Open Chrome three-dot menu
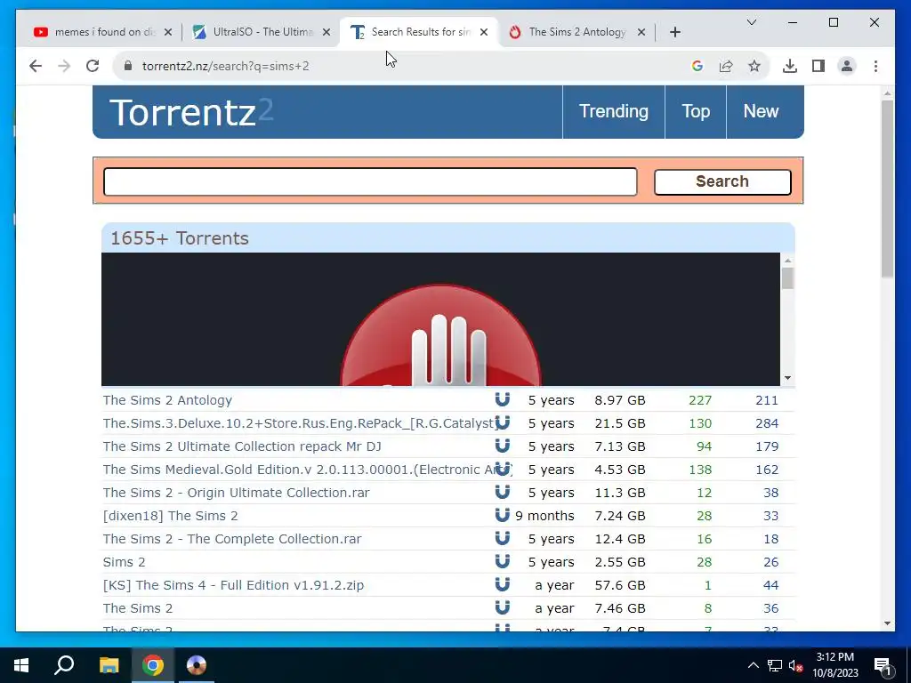The height and width of the screenshot is (683, 911). tap(875, 66)
